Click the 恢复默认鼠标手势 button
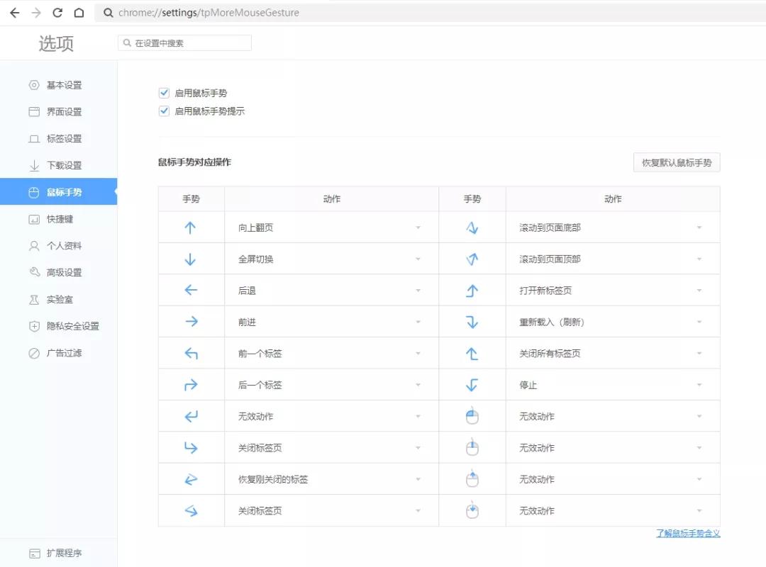This screenshot has height=567, width=766. click(676, 162)
